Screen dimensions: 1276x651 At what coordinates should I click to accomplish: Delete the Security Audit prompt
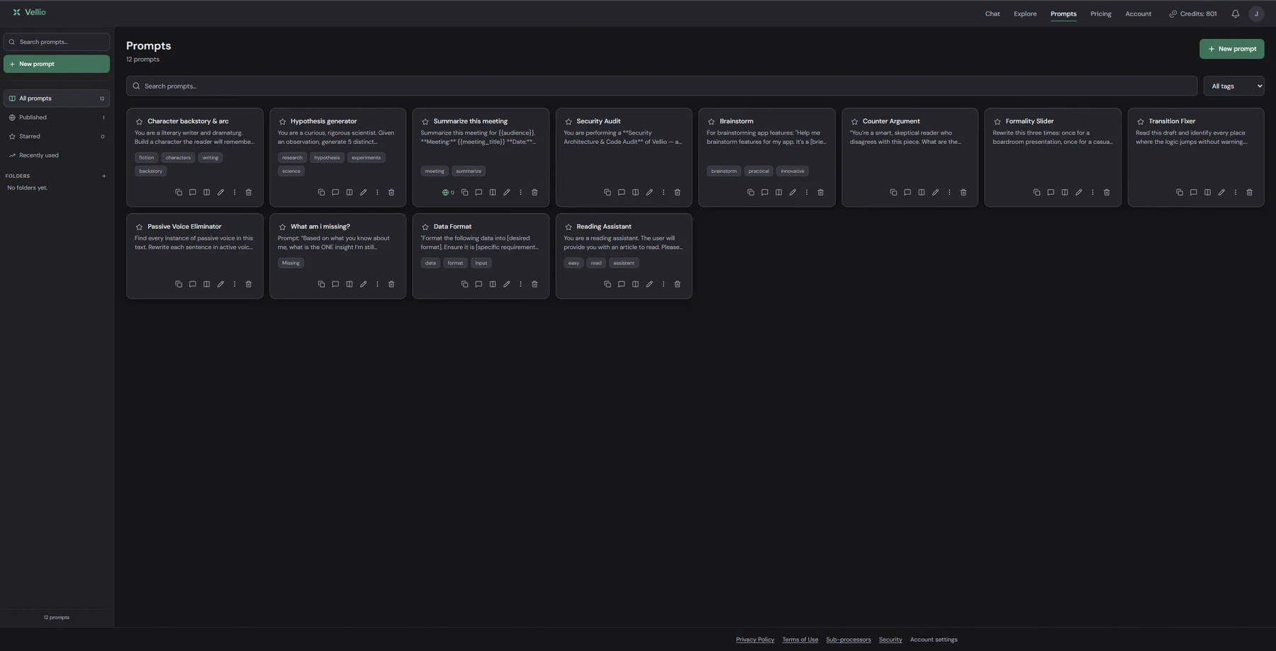(677, 192)
